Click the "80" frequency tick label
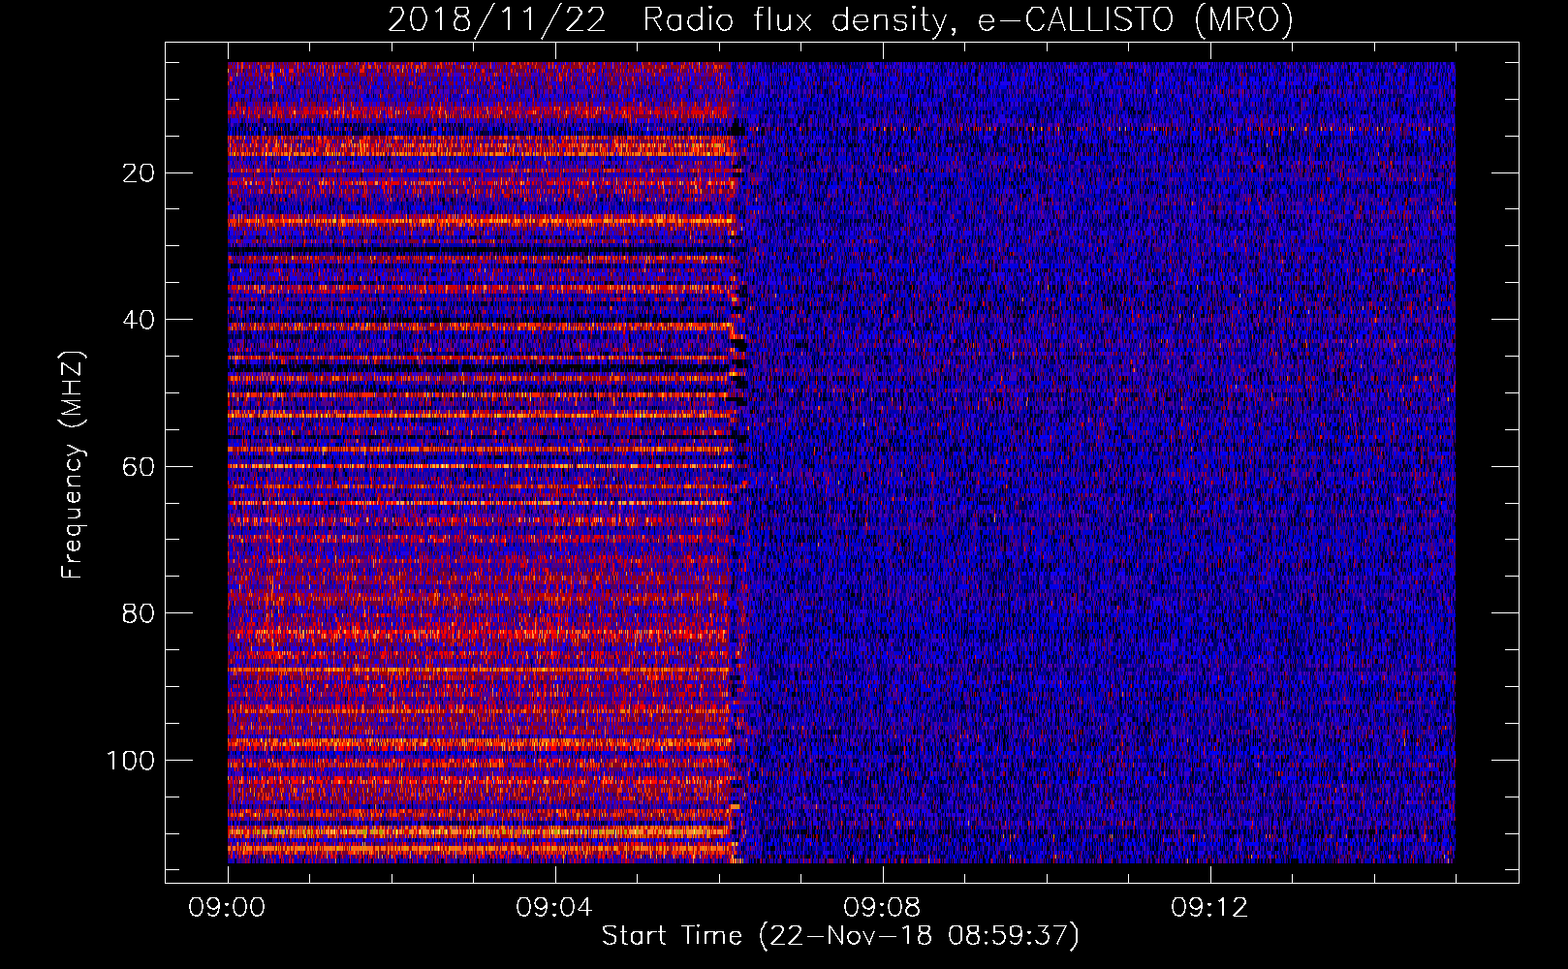The width and height of the screenshot is (1568, 969). 140,613
